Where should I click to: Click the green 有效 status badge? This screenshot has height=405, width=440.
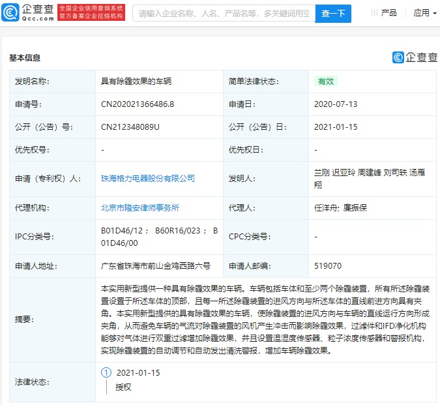point(325,82)
